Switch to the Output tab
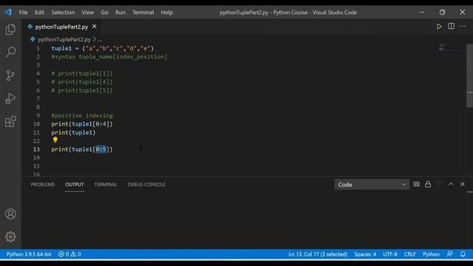Screen dimensions: 473x266 coord(75,184)
